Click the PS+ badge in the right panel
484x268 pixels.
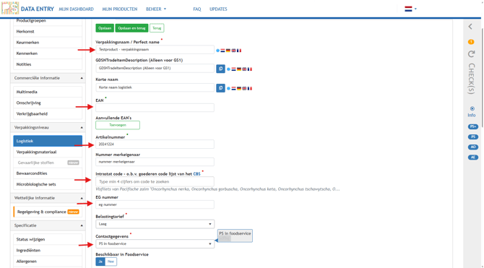coord(473,126)
